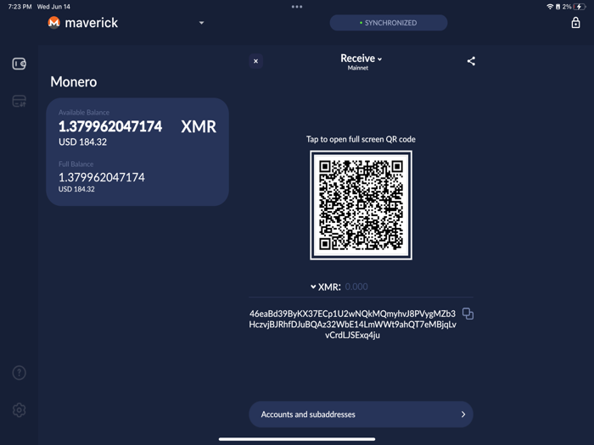Tap the Wi-Fi status icon

[x=550, y=7]
